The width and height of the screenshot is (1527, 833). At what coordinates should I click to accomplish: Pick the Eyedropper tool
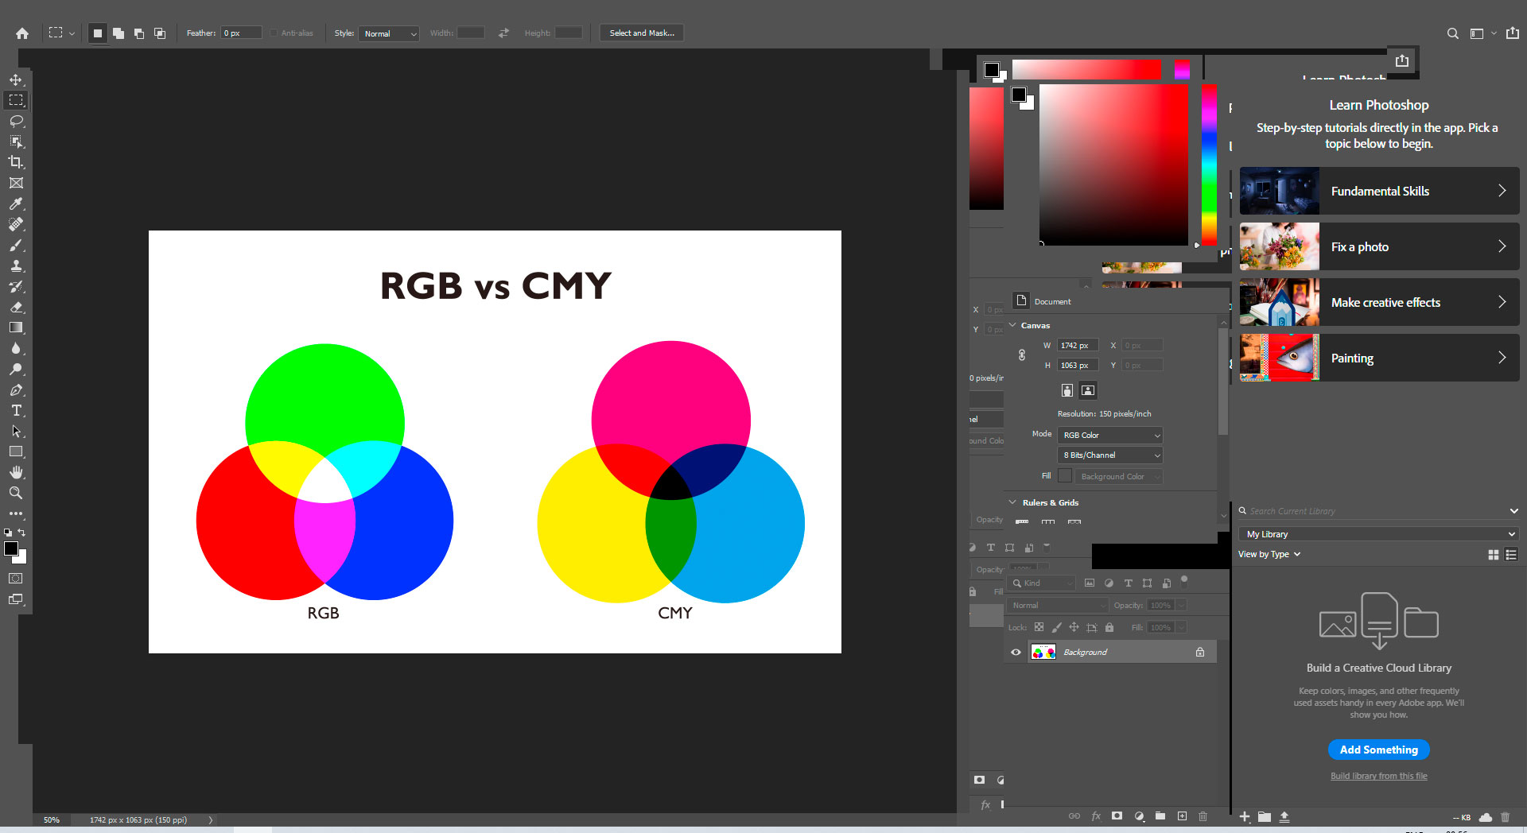click(16, 203)
